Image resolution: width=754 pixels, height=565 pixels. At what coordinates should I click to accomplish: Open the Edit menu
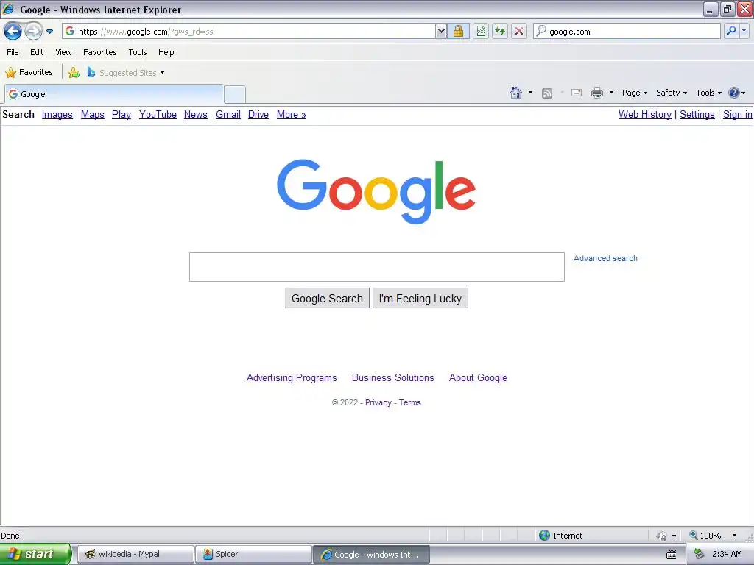pos(37,52)
